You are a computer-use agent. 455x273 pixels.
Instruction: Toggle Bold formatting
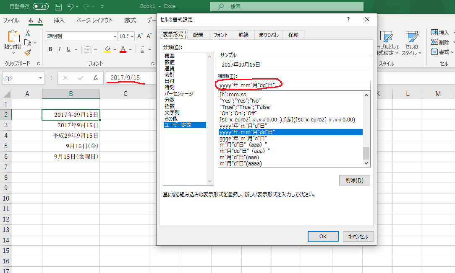(50, 49)
